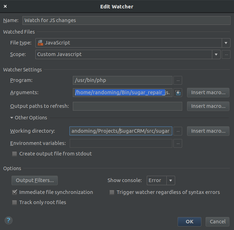Click the browse button next to Program field

click(x=178, y=81)
